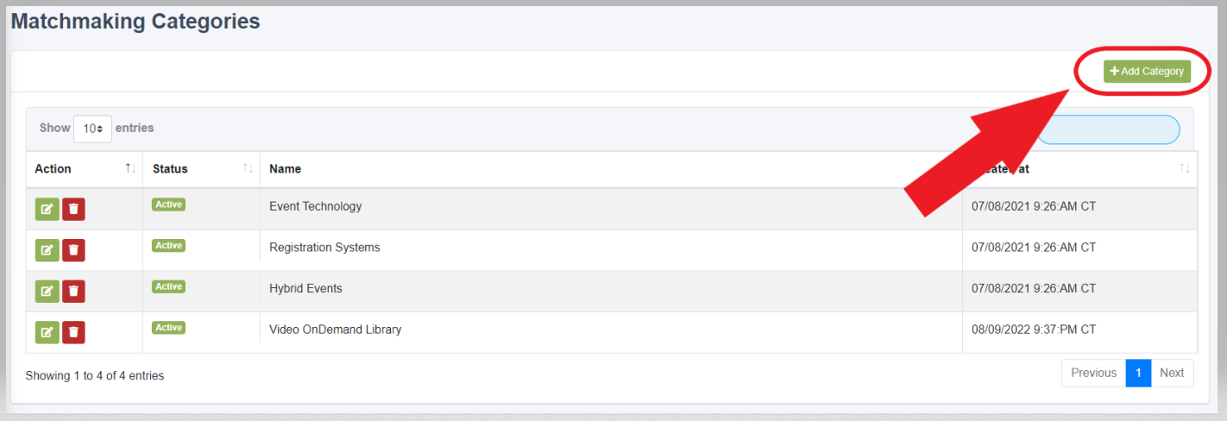Delete the Video OnDemand Library category
Image resolution: width=1227 pixels, height=421 pixels.
coord(73,332)
